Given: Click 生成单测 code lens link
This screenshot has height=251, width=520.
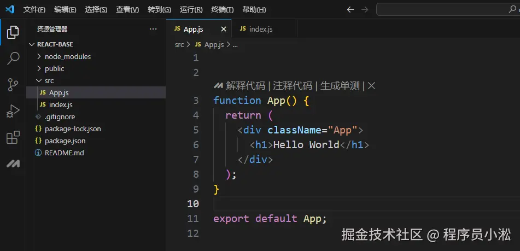Looking at the screenshot, I should 340,86.
